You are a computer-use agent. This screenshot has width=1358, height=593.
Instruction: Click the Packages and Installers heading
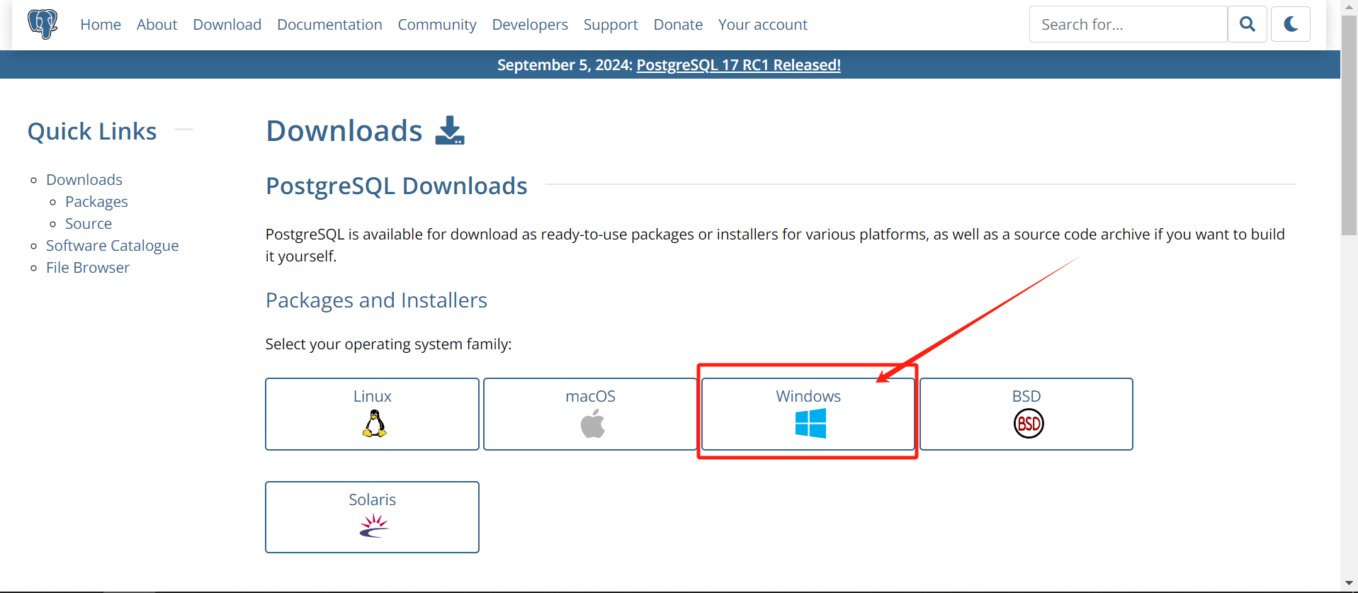click(x=376, y=300)
